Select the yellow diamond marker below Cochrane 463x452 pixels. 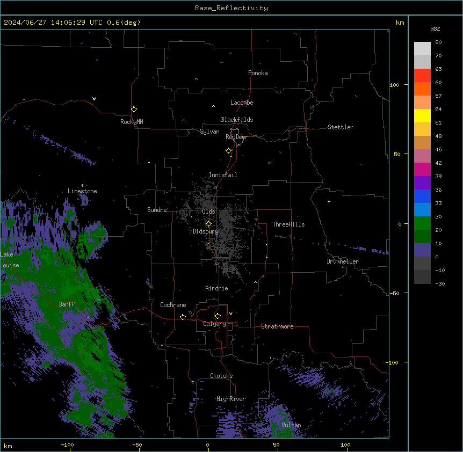click(183, 317)
